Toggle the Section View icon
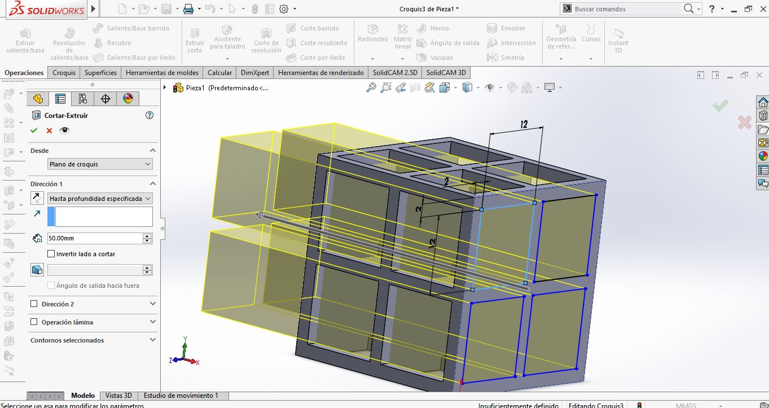Image resolution: width=769 pixels, height=408 pixels. pyautogui.click(x=415, y=87)
